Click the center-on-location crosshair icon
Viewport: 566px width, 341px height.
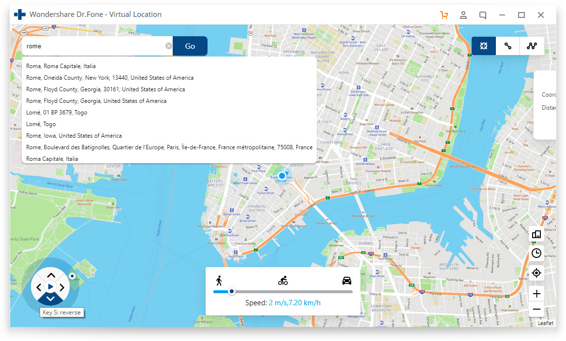click(536, 273)
